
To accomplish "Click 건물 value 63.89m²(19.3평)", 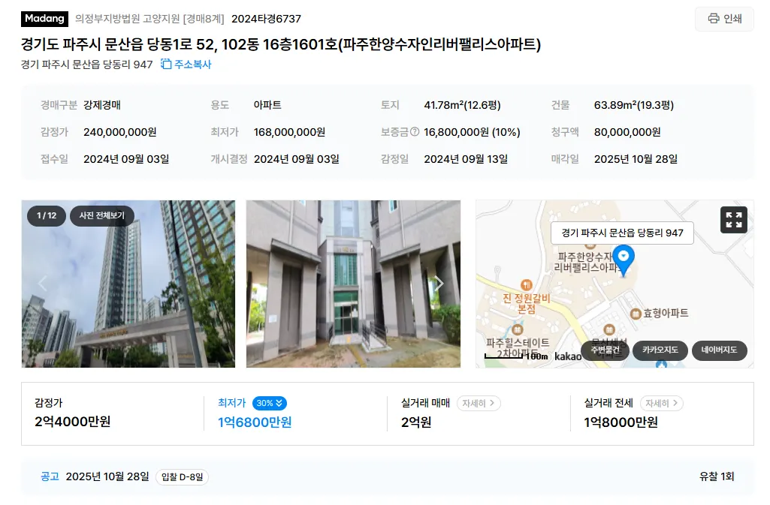I will 633,105.
